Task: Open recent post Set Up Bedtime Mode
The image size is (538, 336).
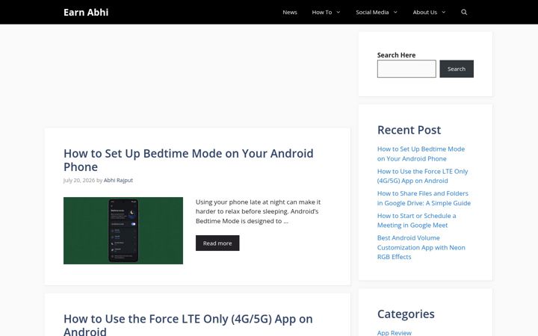Action: click(421, 154)
